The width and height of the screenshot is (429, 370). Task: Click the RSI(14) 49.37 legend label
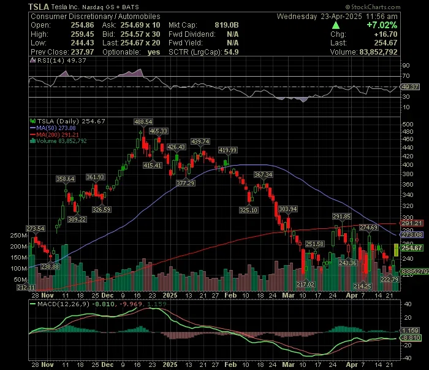pos(61,60)
